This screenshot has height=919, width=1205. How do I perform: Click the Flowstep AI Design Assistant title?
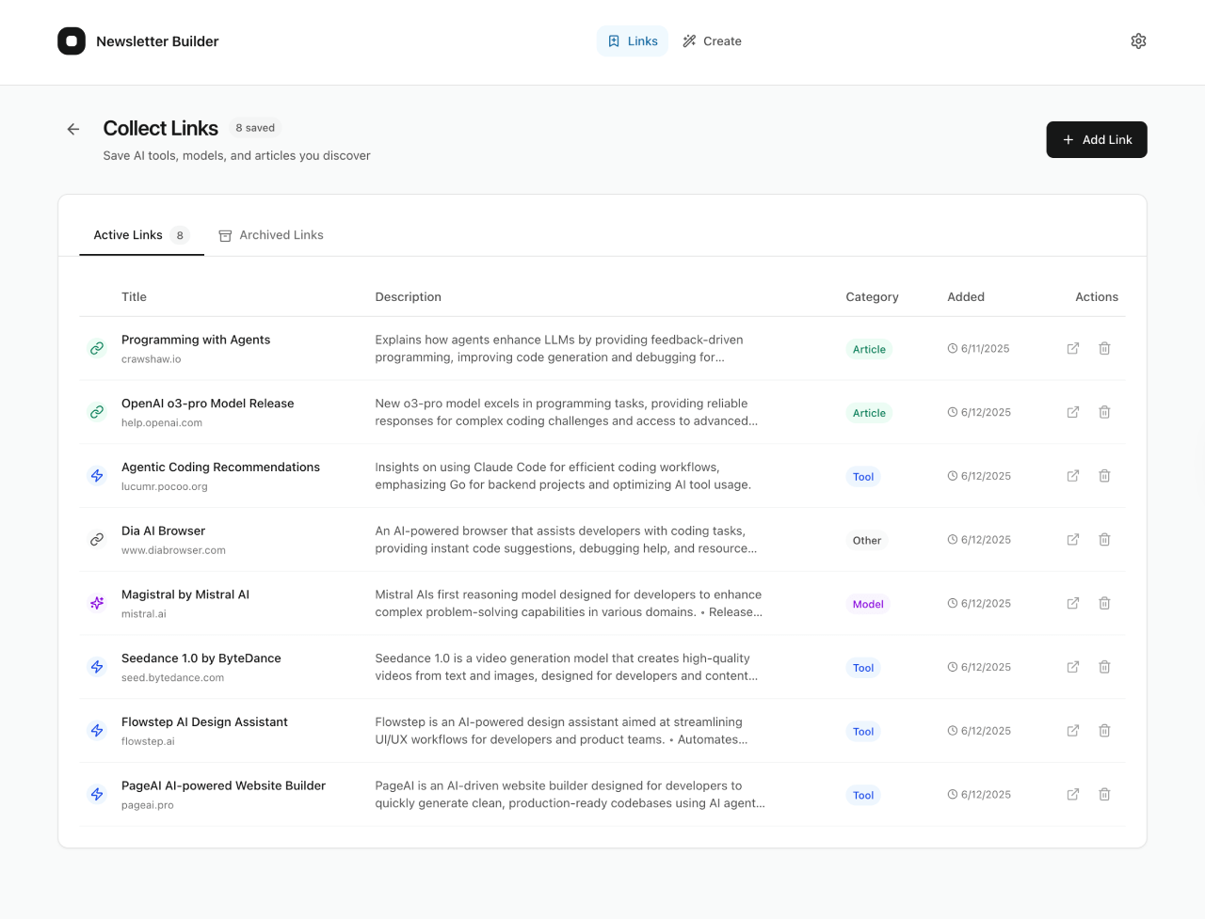pos(204,722)
